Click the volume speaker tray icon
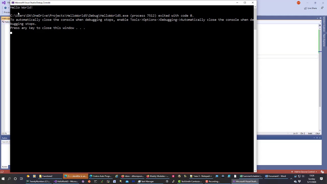This screenshot has width=327, height=184. point(303,176)
